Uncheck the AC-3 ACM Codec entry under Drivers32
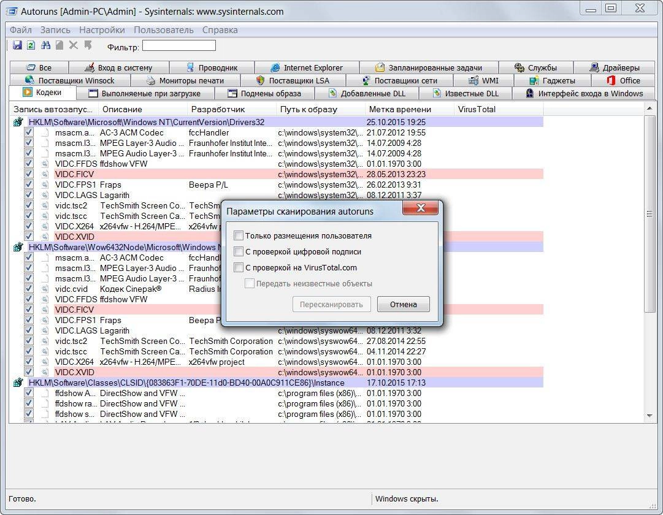The image size is (663, 515). (28, 132)
